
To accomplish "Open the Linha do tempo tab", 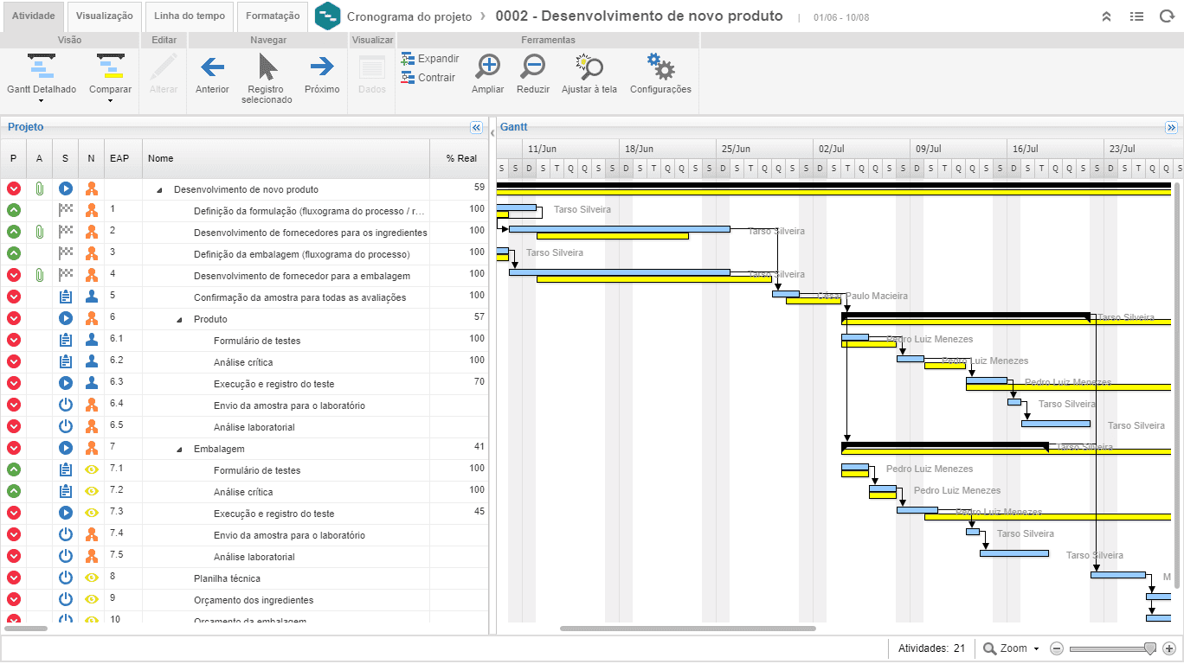I will [x=189, y=16].
